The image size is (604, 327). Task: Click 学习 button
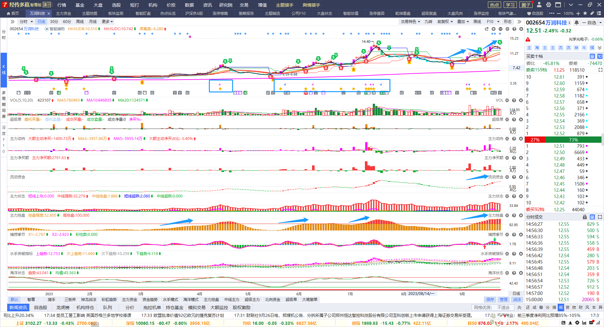pos(510,5)
